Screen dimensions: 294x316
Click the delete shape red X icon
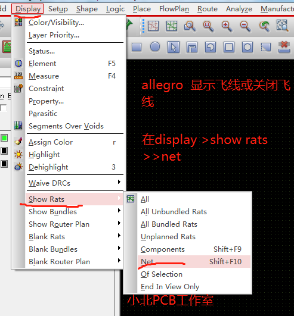coord(284,47)
